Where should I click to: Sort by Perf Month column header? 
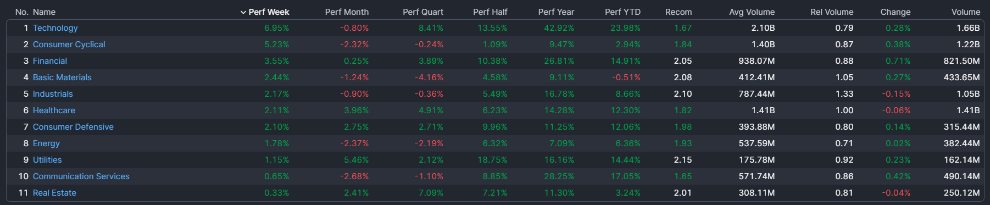(347, 12)
